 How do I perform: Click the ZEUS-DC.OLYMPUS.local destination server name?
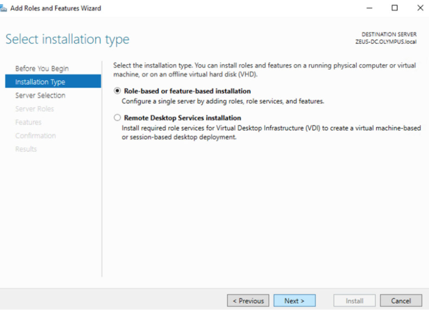[x=385, y=42]
